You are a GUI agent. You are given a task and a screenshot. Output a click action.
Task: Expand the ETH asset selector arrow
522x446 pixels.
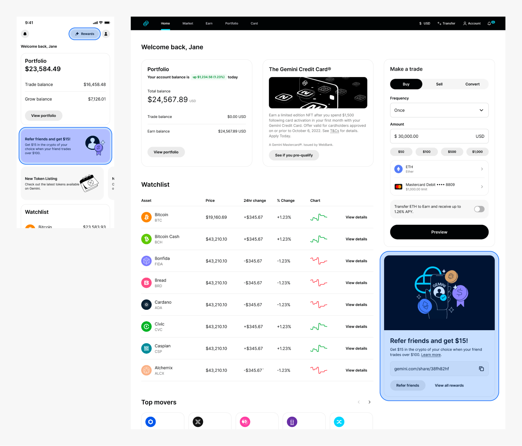tap(482, 169)
